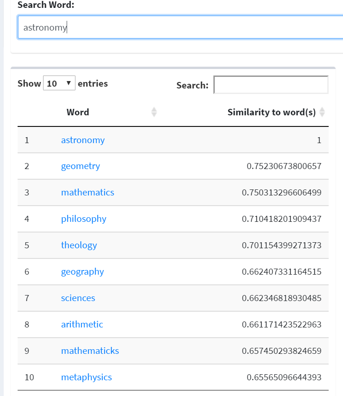Image resolution: width=343 pixels, height=396 pixels.
Task: Click the mathematicks link
Action: 90,351
